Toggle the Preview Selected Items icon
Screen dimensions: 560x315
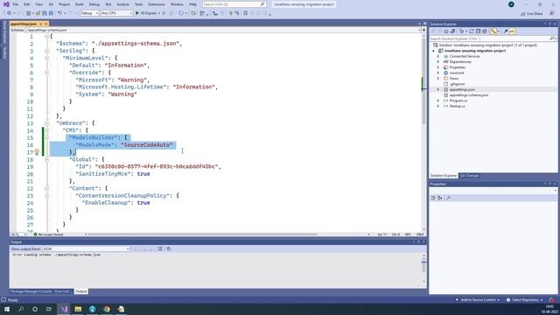tap(512, 31)
